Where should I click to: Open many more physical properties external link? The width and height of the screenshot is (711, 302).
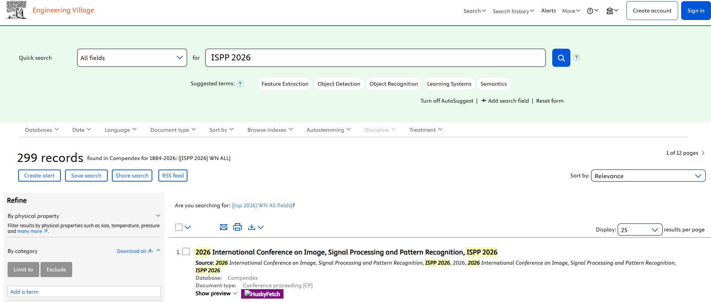(x=33, y=231)
